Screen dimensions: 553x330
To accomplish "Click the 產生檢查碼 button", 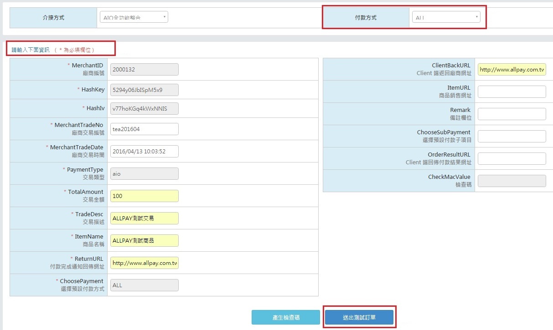I will coord(286,317).
